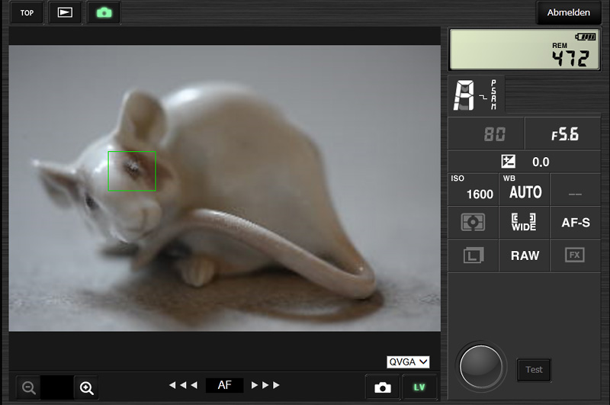Click the camera still capture icon
Image resolution: width=610 pixels, height=405 pixels.
click(383, 388)
